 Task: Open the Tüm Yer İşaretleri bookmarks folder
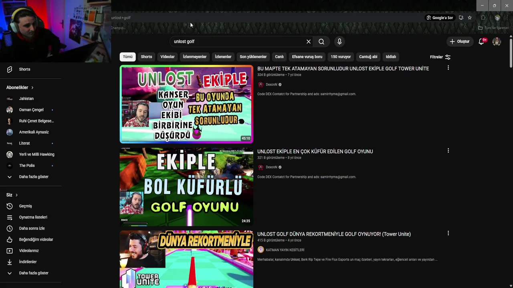pos(494,28)
